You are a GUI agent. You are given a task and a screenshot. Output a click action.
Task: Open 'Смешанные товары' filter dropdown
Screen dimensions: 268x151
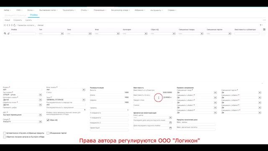(202, 34)
